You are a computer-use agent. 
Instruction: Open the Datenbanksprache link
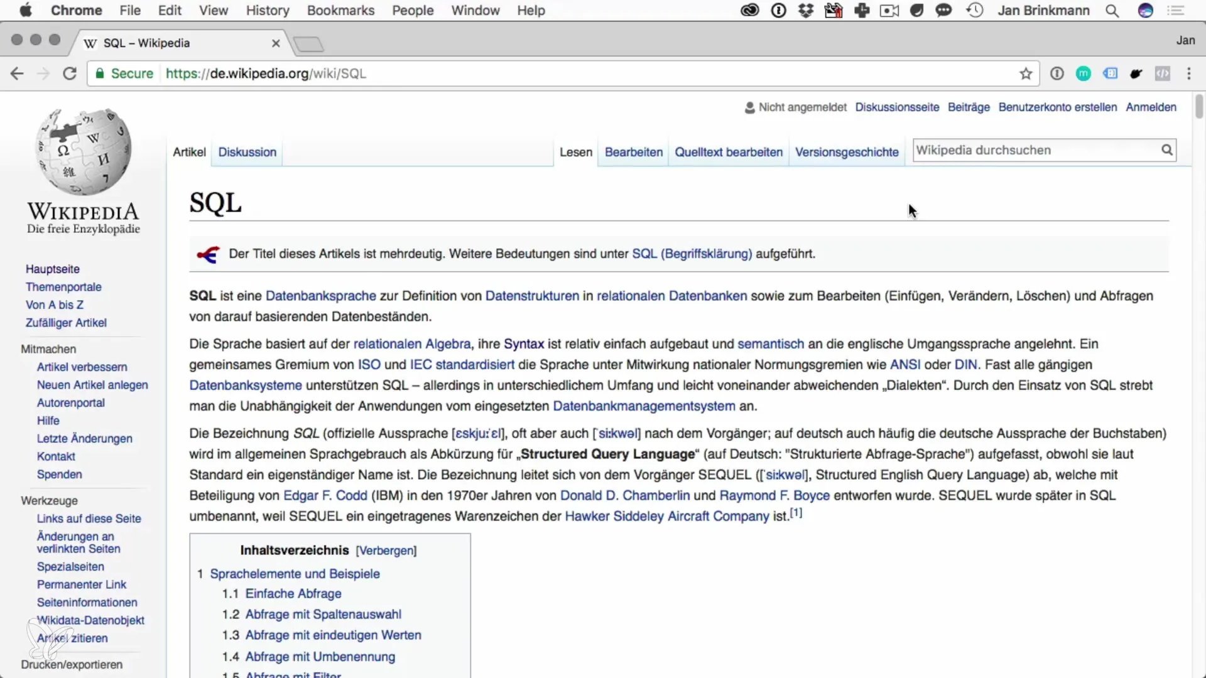pos(321,296)
